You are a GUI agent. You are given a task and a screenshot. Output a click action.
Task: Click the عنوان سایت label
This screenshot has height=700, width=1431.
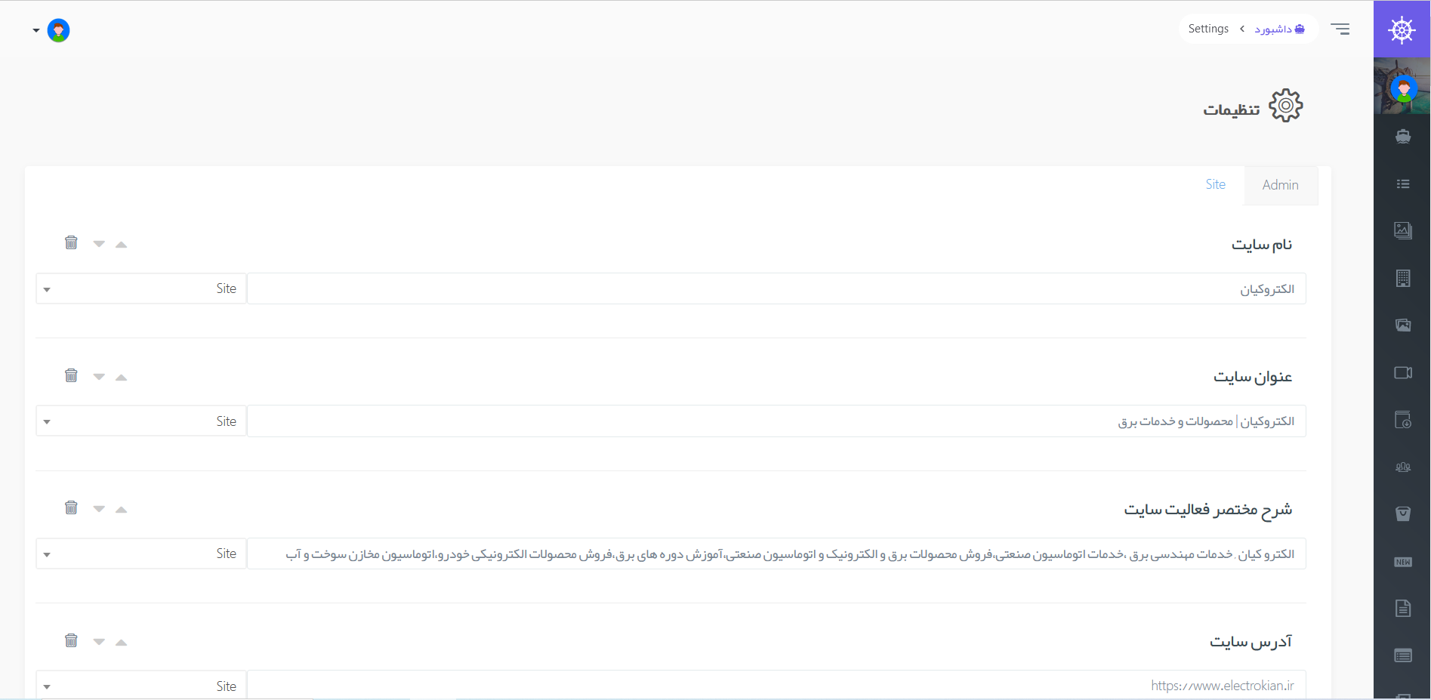click(x=1253, y=376)
